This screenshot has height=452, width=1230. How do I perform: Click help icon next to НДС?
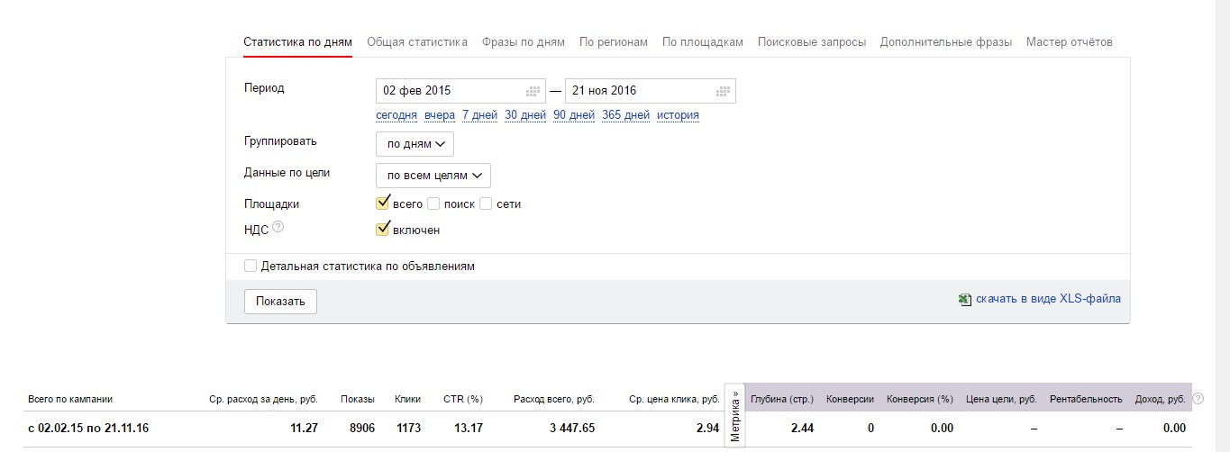(x=278, y=229)
